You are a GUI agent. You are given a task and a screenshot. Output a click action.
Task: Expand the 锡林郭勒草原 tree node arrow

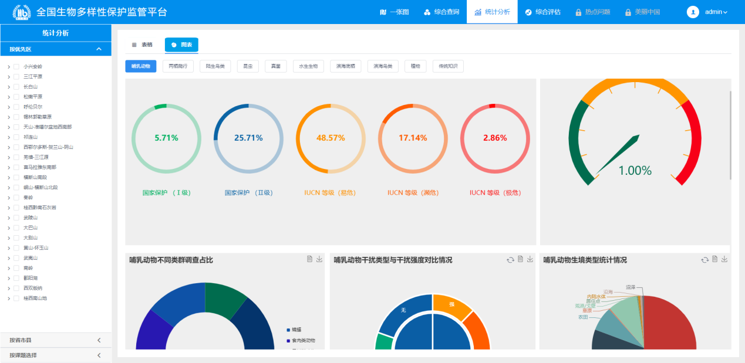(9, 117)
